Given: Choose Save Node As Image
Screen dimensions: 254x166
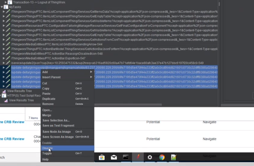Looking at the screenshot, I should pos(67,132).
